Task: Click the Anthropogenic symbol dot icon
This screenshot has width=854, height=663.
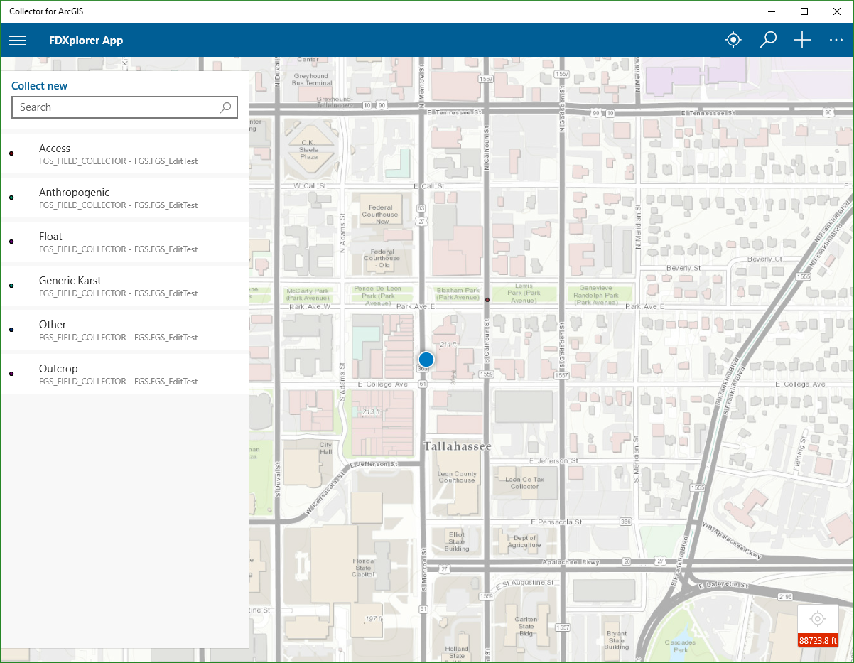Action: [11, 198]
